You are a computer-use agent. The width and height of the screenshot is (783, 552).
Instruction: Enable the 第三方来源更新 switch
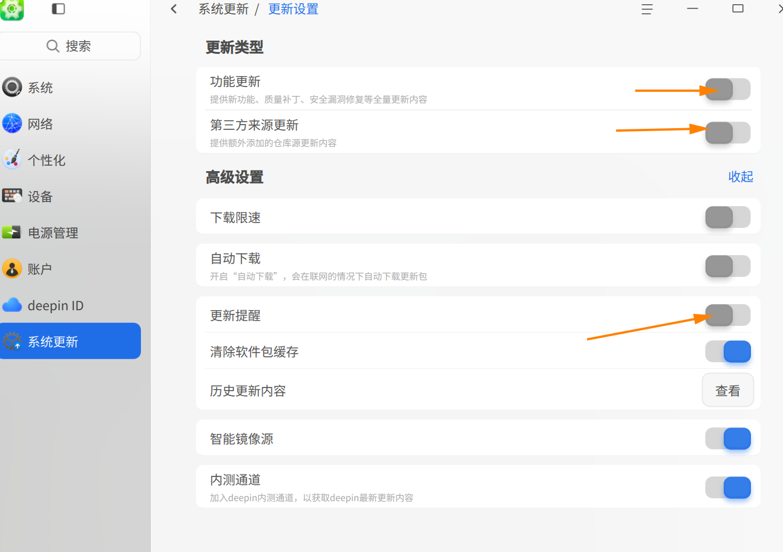click(727, 132)
